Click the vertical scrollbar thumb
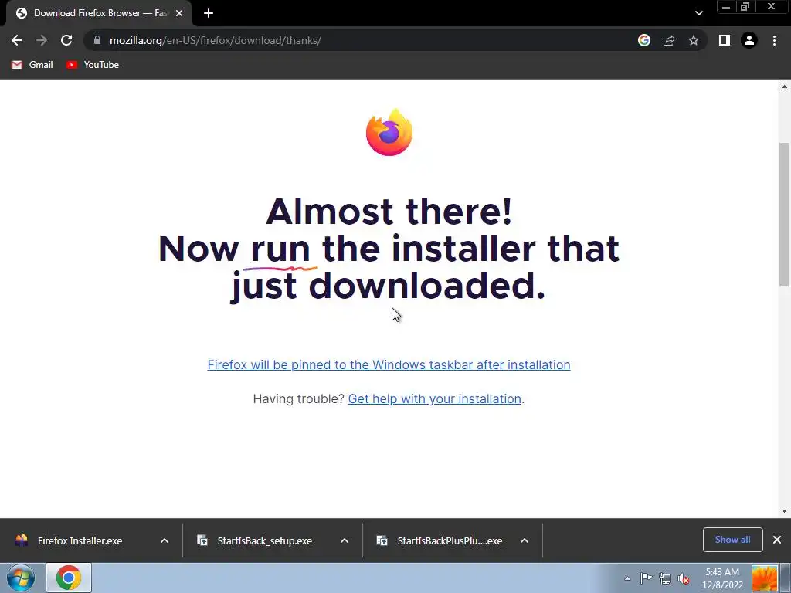Viewport: 791px width, 593px height. tap(785, 215)
